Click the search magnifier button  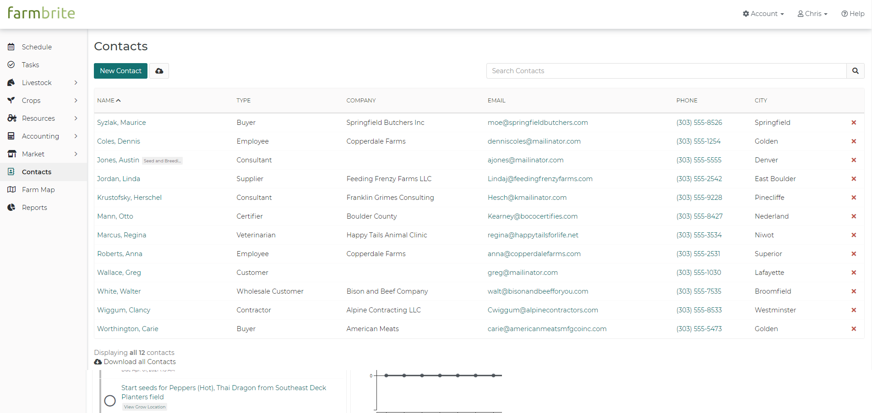click(855, 71)
